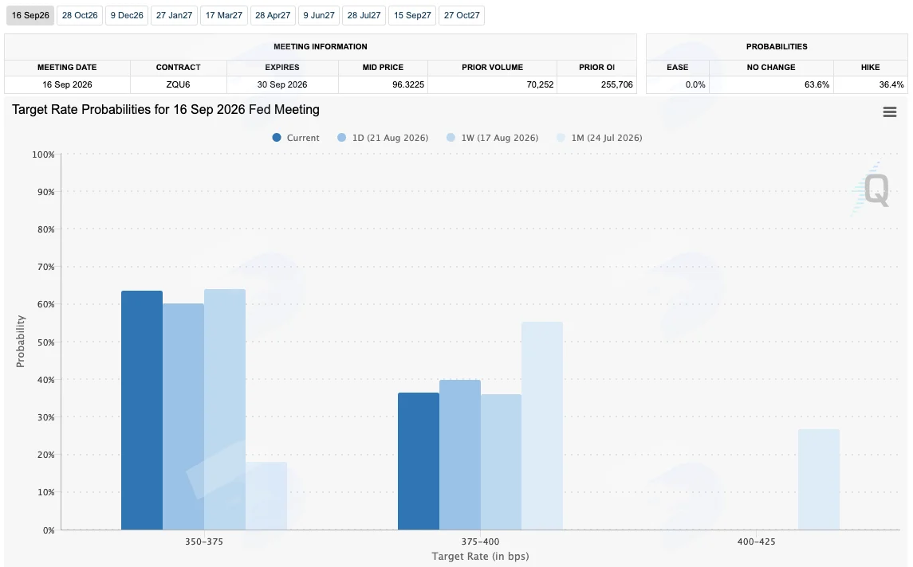Switch to the 28 Jul27 meeting tab

coord(364,15)
